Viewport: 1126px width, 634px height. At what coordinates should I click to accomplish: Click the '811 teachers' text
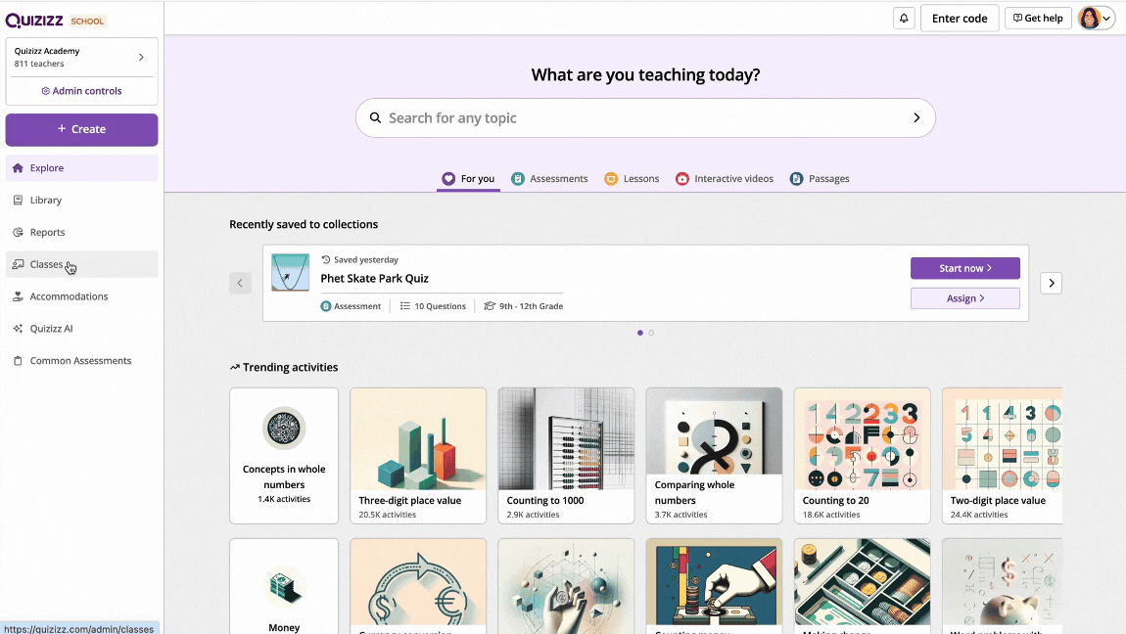tap(39, 64)
